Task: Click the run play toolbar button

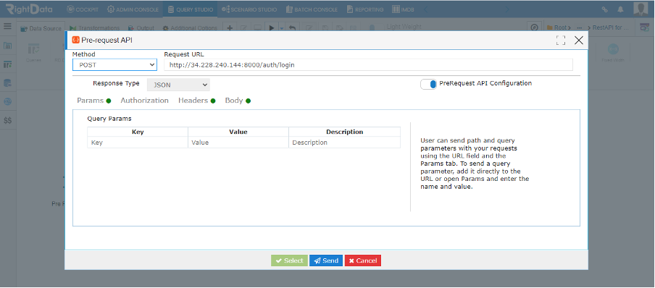Action: (x=272, y=28)
